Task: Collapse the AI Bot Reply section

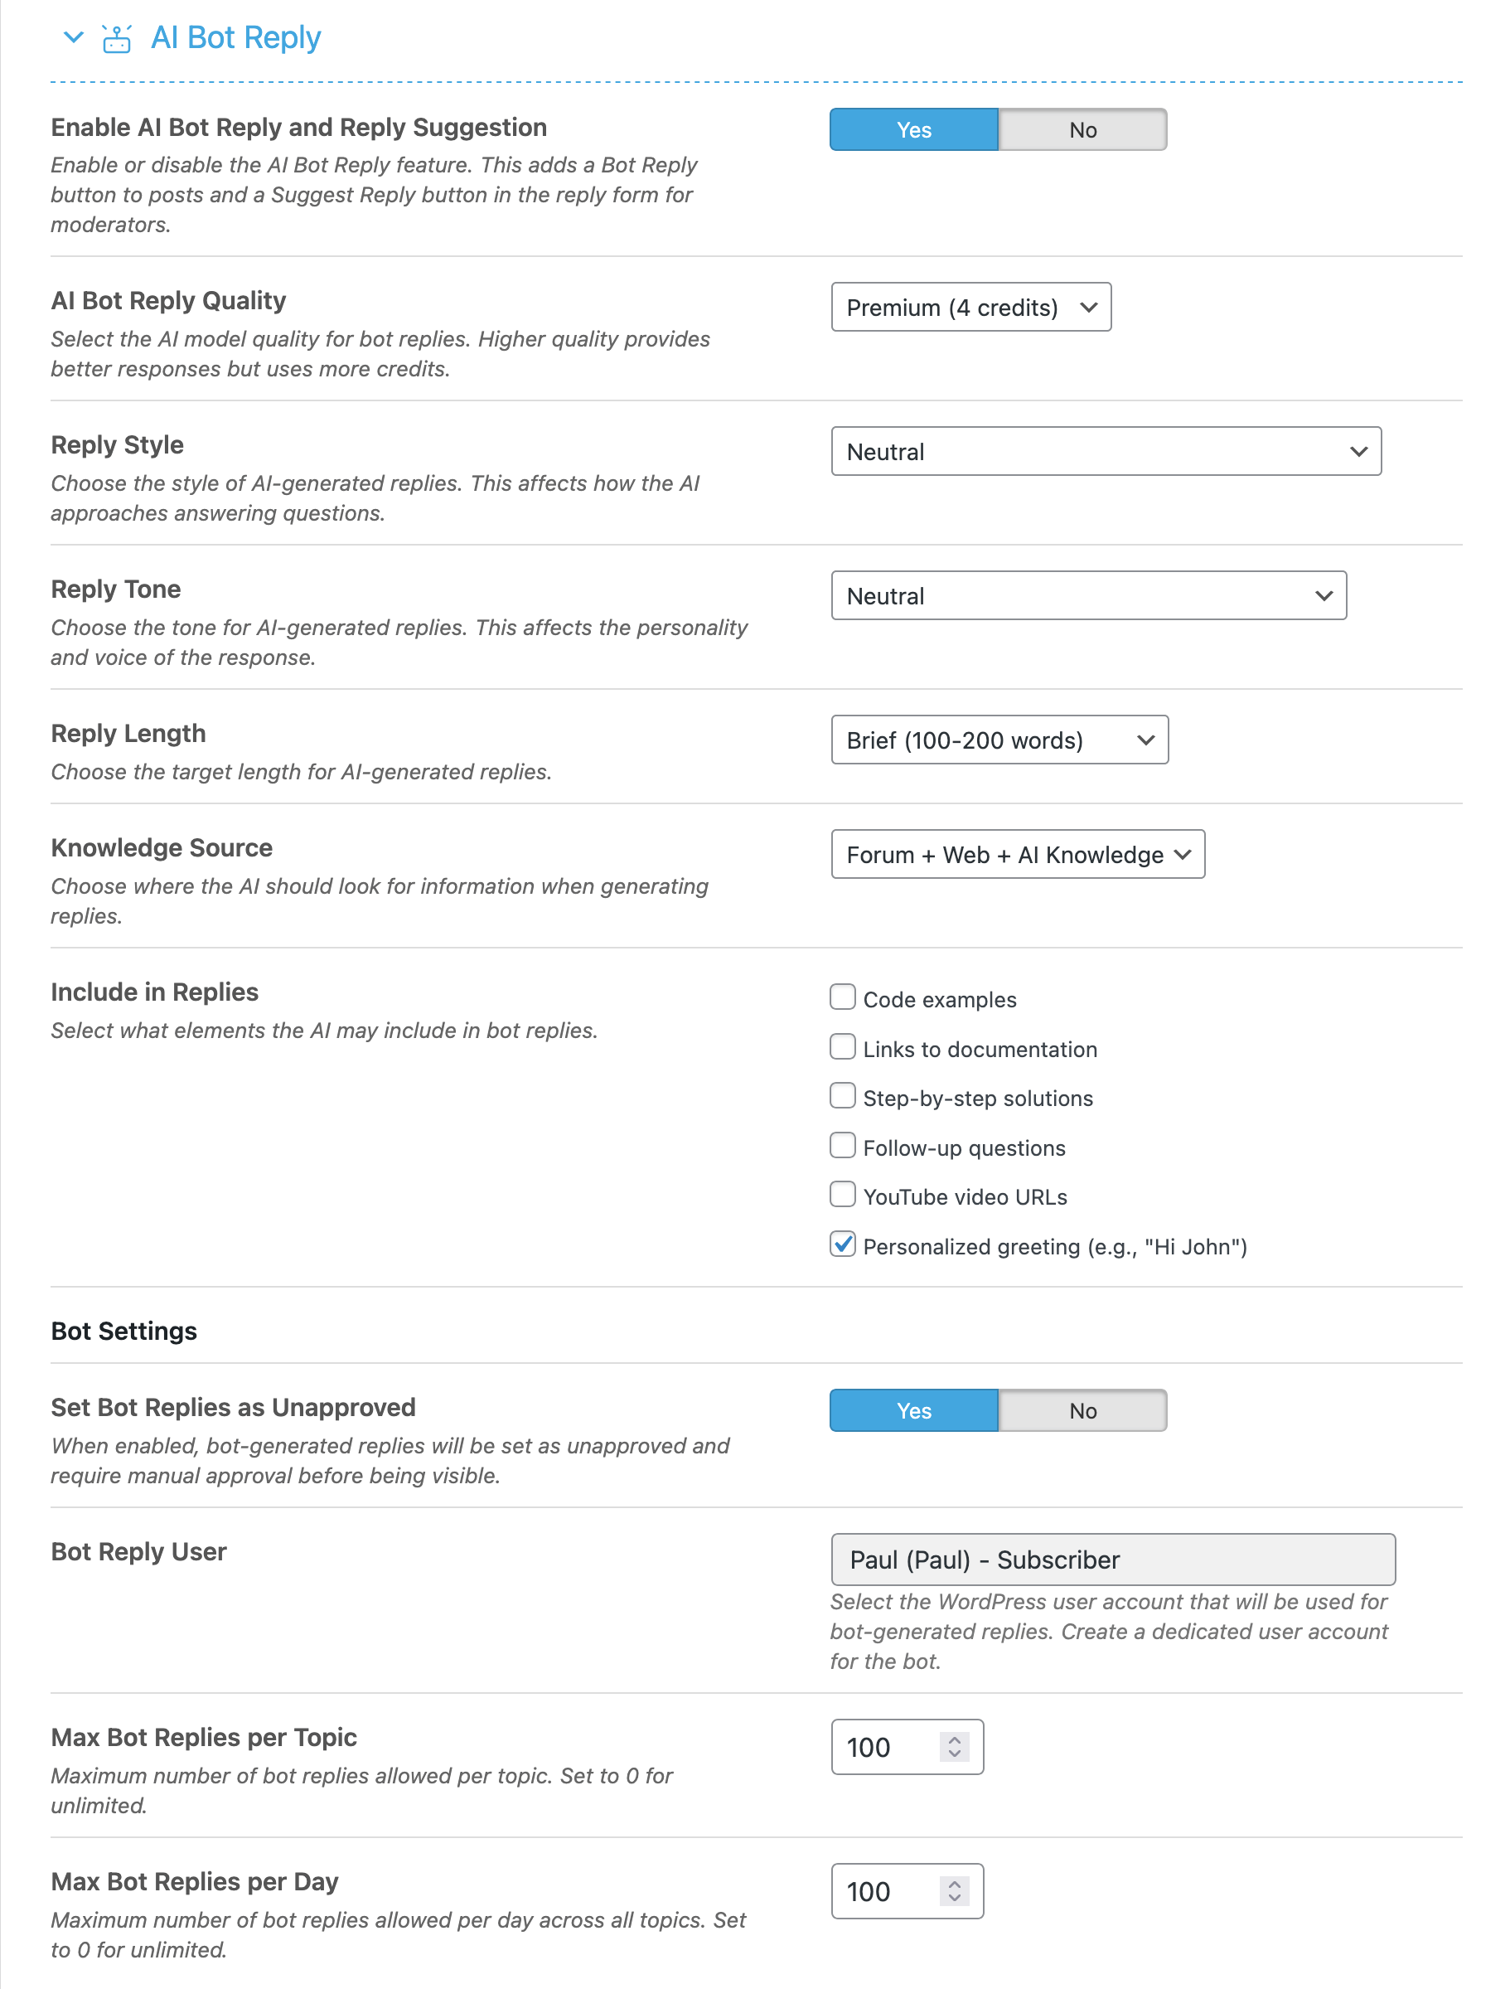Action: (x=73, y=38)
